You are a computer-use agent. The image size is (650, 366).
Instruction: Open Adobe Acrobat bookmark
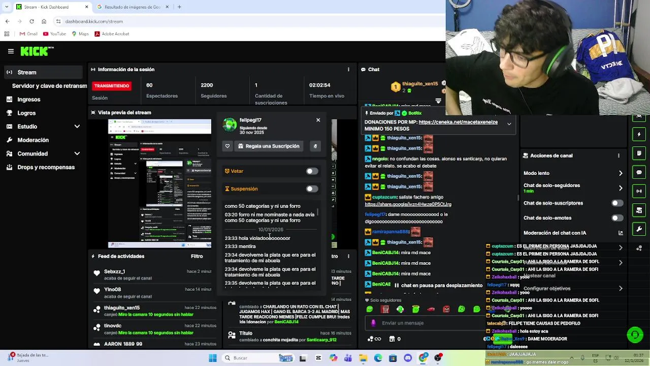(x=111, y=34)
